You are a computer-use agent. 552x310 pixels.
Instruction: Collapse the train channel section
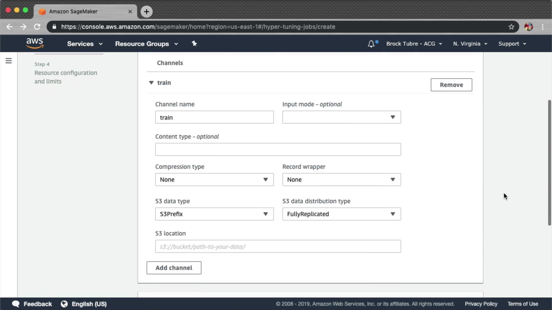pos(151,83)
